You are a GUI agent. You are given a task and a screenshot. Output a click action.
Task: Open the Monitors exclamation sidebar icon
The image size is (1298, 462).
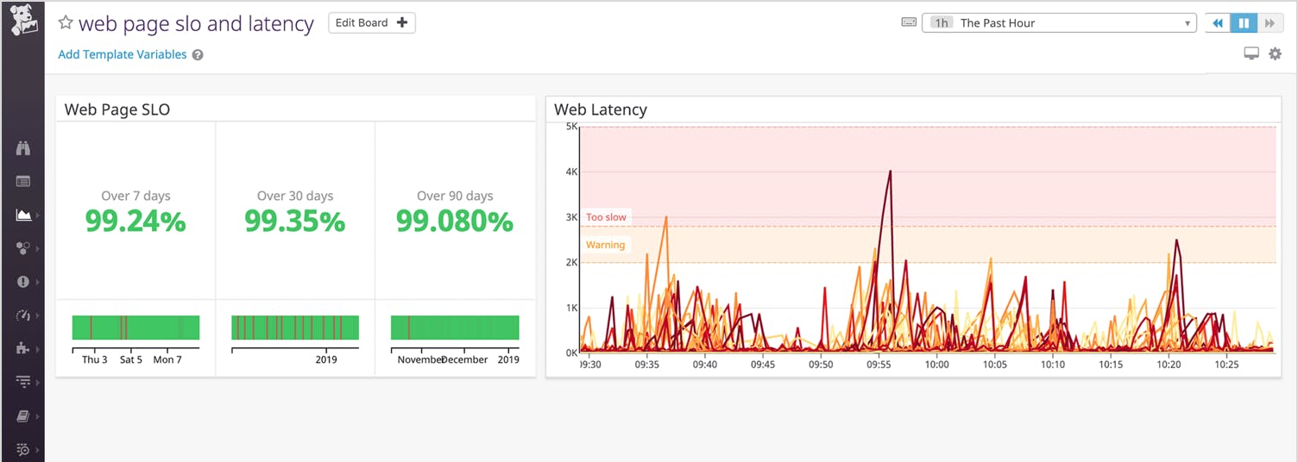coord(23,282)
